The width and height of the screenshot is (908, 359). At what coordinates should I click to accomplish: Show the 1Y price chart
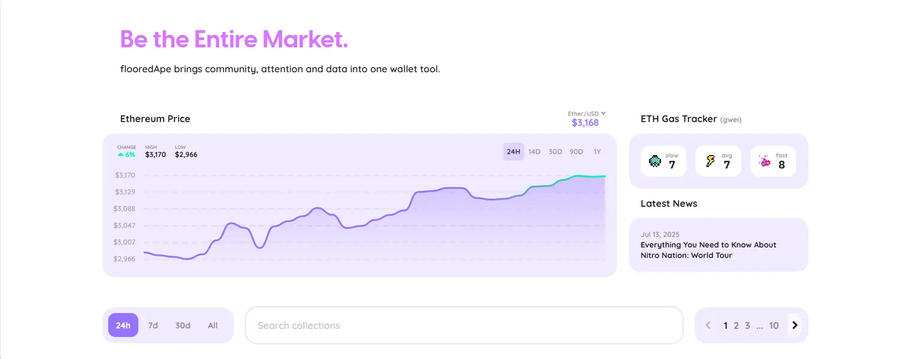click(x=597, y=152)
